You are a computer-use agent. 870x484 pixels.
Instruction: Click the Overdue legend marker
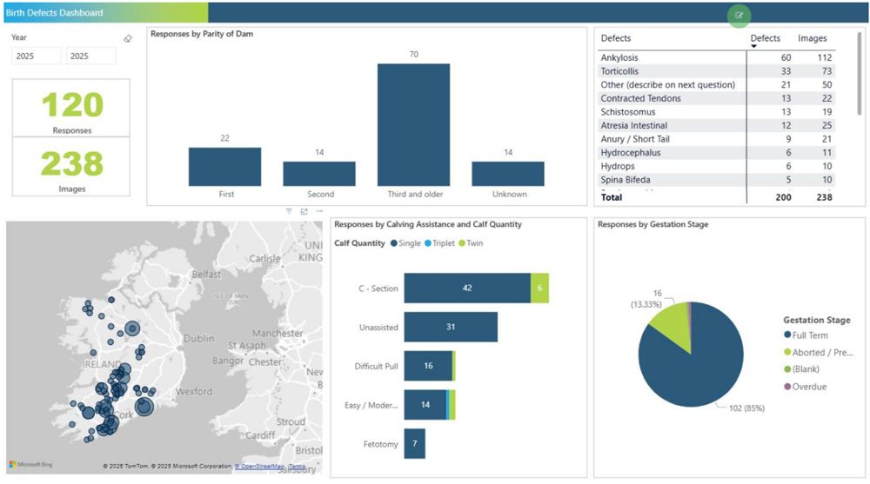click(x=787, y=387)
